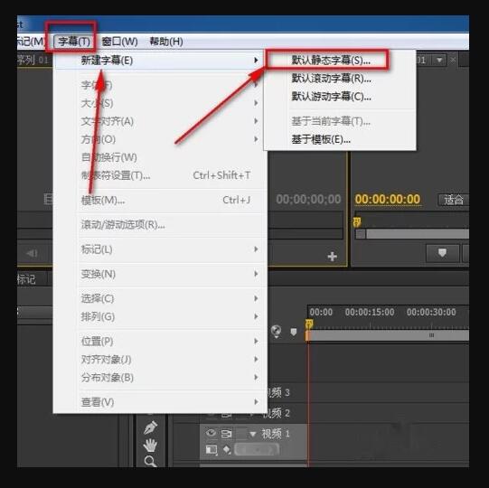Click program monitor zoom scroll bar
This screenshot has height=488, width=489.
(418, 234)
